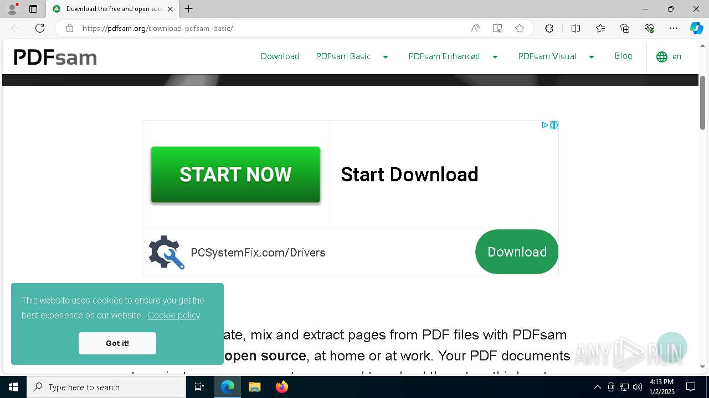Launch Firefox from the taskbar
709x398 pixels.
click(282, 387)
